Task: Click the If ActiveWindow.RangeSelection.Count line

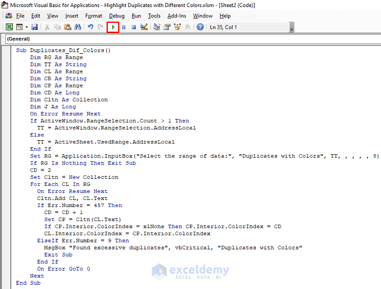Action: (109, 121)
